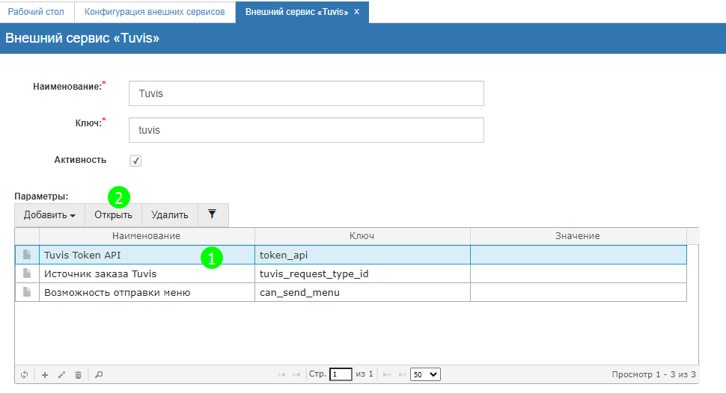Image resolution: width=726 pixels, height=393 pixels.
Task: Toggle the Активность checkbox
Action: (135, 161)
